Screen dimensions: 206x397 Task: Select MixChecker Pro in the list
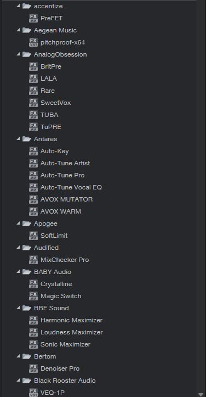click(x=65, y=260)
